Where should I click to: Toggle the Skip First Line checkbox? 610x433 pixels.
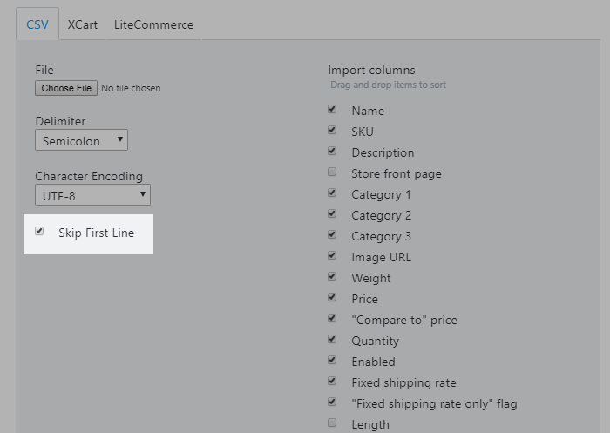[x=39, y=232]
